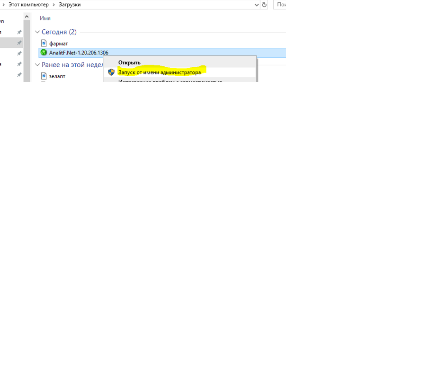The height and width of the screenshot is (367, 438).
Task: Collapse the Сегодня (2) group
Action: pyautogui.click(x=37, y=32)
